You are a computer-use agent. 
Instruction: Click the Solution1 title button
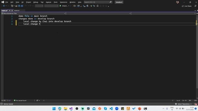119,2
